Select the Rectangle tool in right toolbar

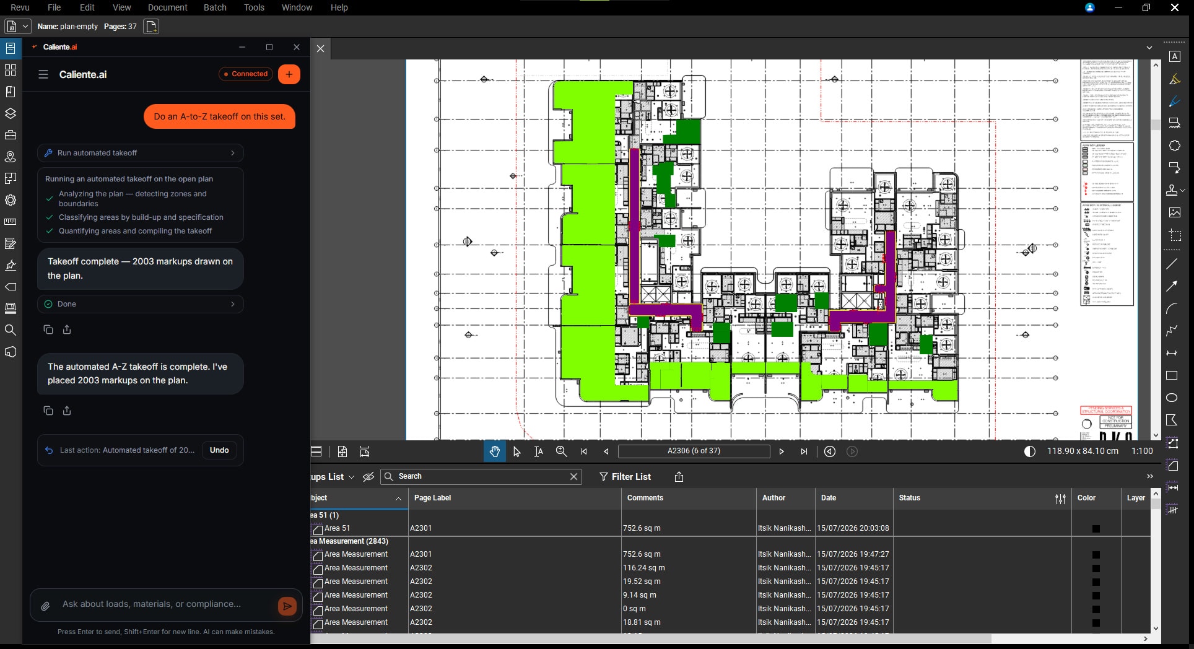pos(1172,375)
